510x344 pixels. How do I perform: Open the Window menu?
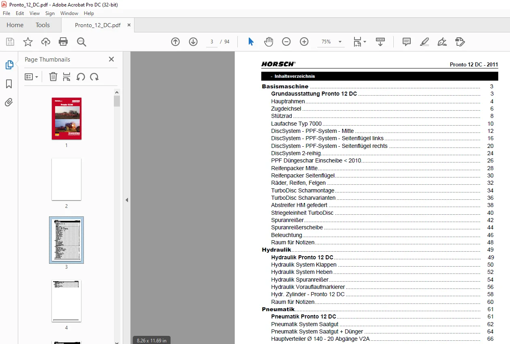pyautogui.click(x=69, y=13)
